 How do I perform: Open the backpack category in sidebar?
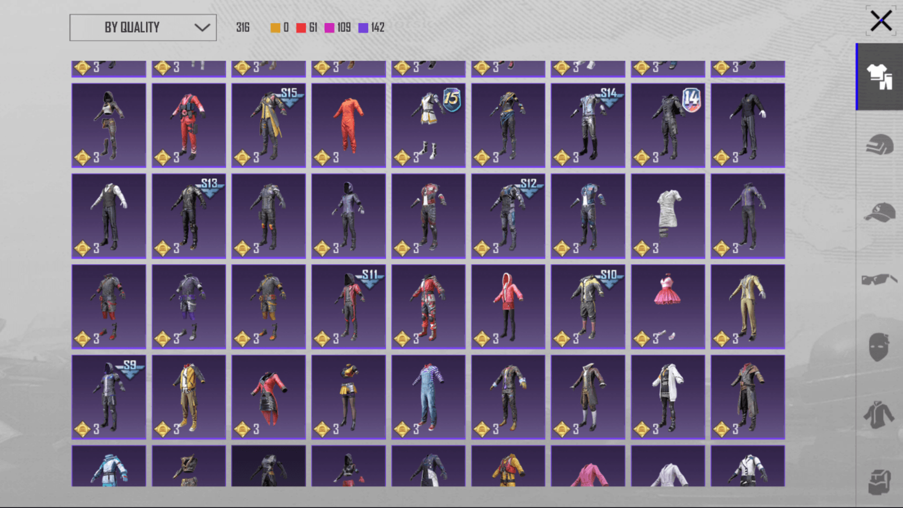coord(879,482)
